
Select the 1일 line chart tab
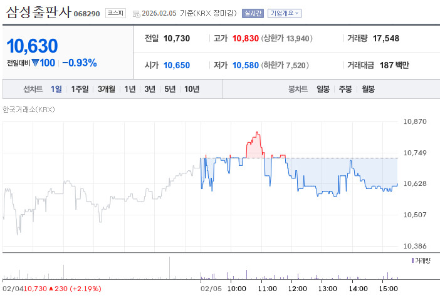56,89
